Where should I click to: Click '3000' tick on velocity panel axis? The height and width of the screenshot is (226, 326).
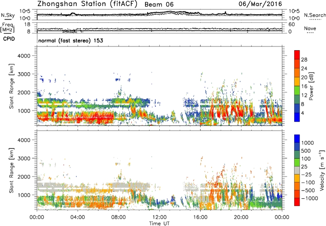24,158
